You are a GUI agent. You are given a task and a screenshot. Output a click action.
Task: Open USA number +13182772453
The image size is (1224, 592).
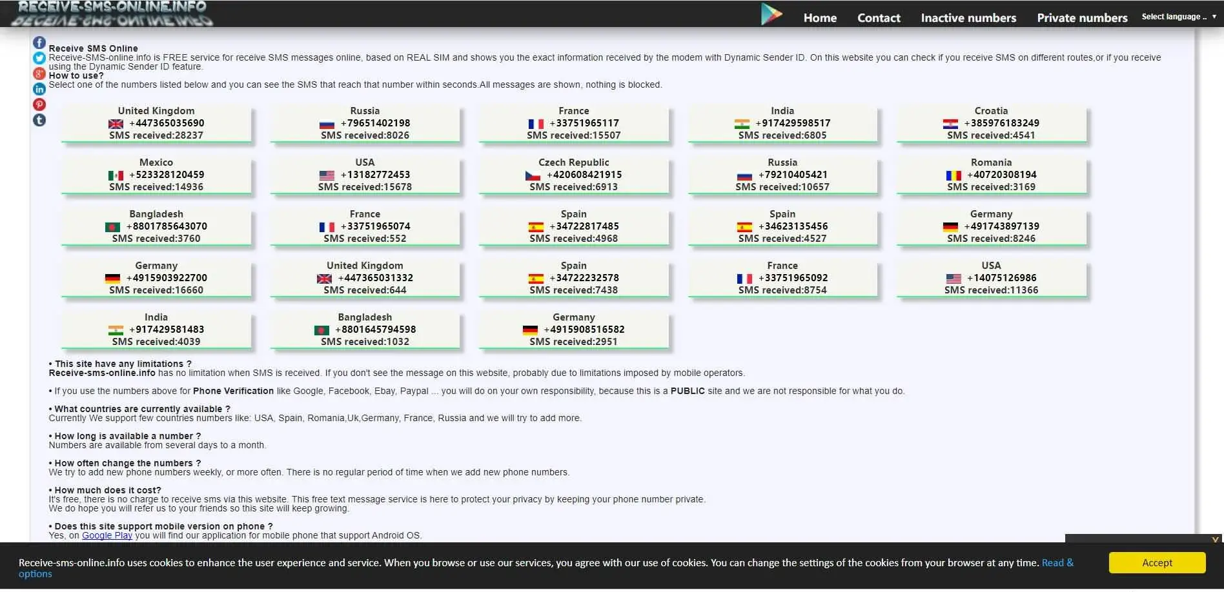click(365, 175)
